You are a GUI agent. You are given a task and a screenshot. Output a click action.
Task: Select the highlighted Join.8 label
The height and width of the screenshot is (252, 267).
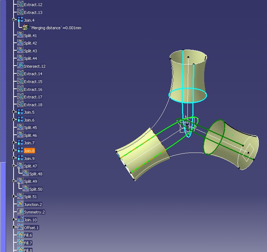29,151
